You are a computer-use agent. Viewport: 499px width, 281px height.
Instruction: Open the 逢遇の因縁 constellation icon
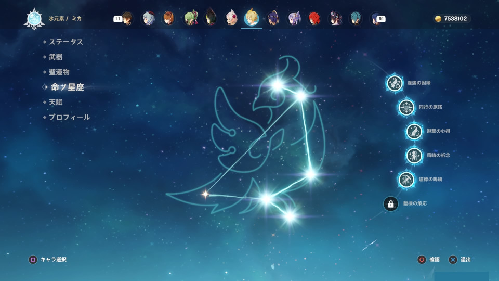point(395,83)
